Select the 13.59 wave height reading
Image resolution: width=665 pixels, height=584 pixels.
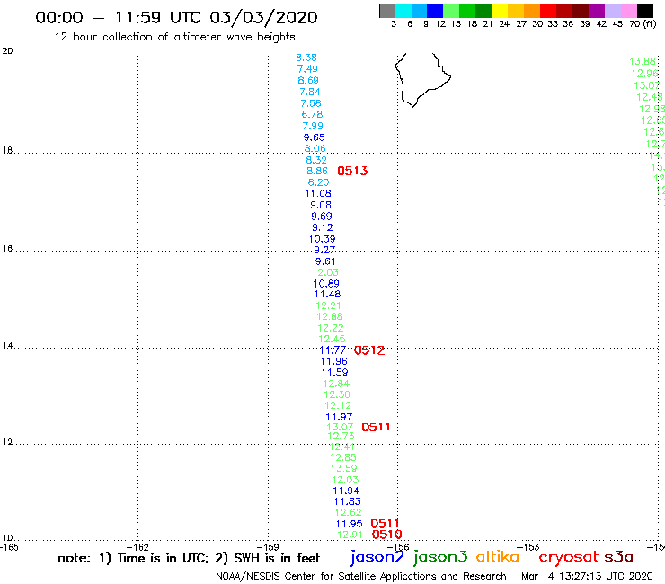[x=343, y=469]
